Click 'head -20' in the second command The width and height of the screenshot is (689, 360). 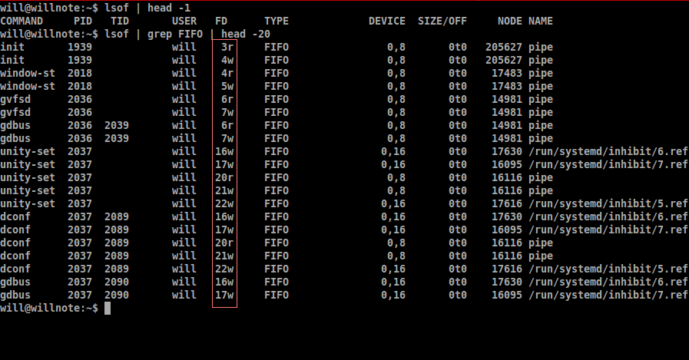[246, 34]
